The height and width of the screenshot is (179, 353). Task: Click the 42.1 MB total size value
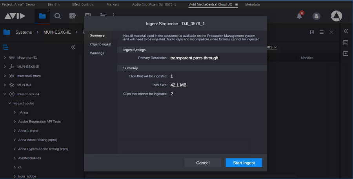click(178, 85)
